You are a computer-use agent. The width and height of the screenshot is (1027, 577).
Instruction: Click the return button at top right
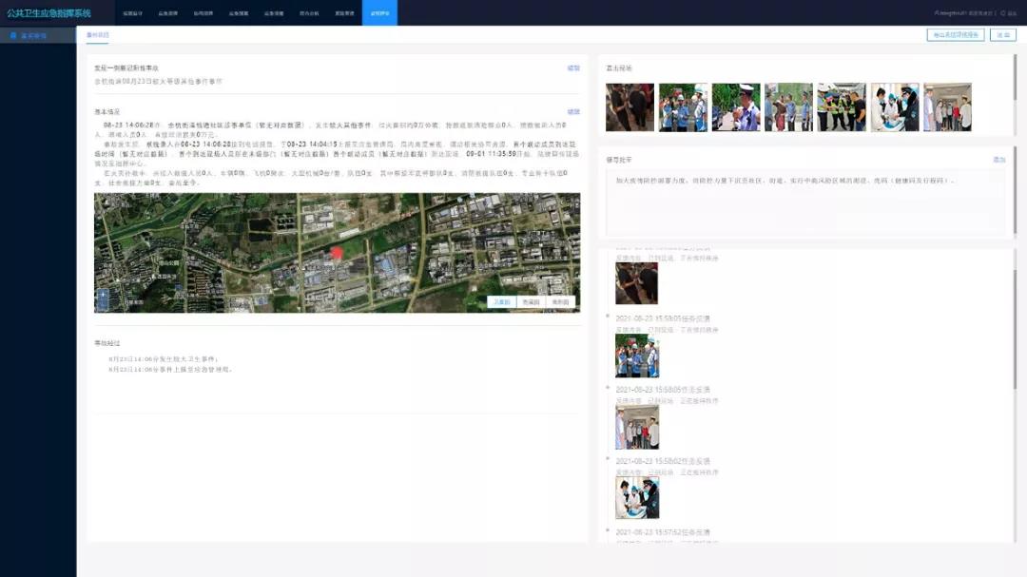1002,35
